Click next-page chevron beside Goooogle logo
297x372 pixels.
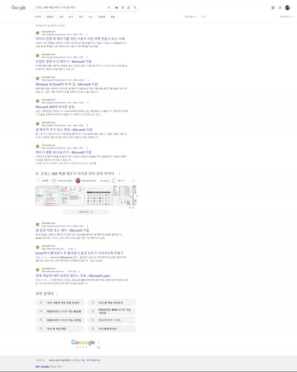tap(98, 342)
